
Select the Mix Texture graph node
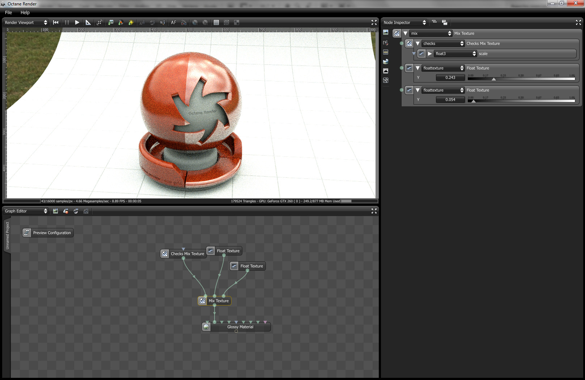(215, 301)
